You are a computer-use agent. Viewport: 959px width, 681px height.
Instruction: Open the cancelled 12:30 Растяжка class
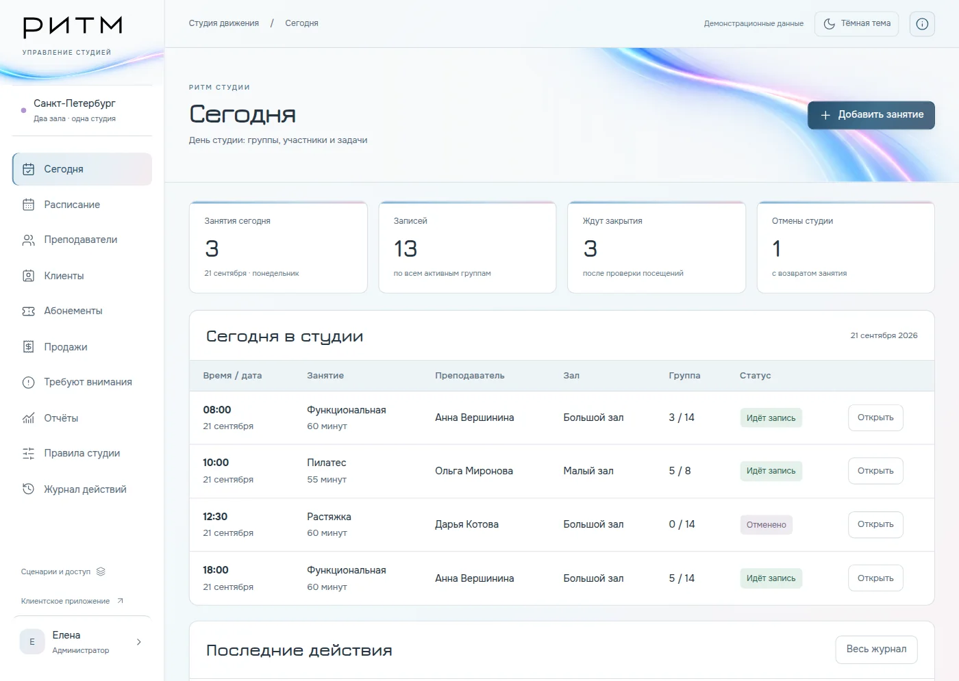[875, 524]
